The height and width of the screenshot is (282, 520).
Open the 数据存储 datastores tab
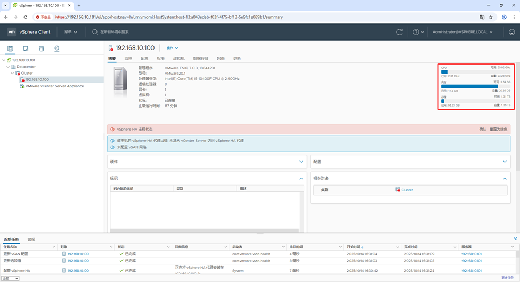[x=201, y=58]
